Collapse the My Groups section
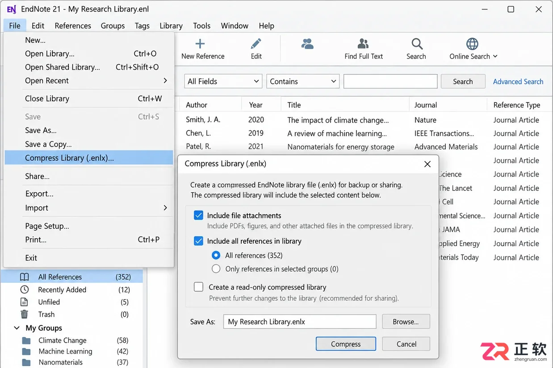This screenshot has width=553, height=368. coord(17,328)
